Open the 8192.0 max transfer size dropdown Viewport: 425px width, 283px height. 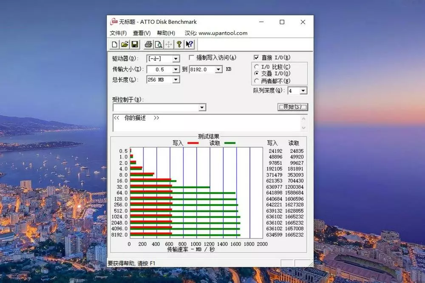[218, 70]
